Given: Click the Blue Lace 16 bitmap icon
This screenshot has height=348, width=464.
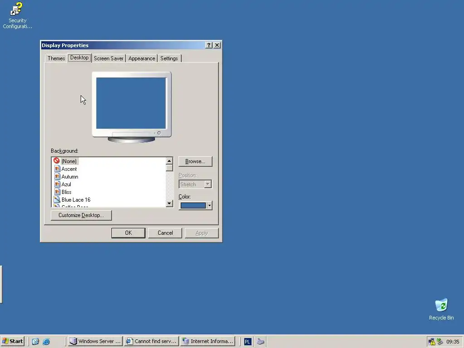Looking at the screenshot, I should tap(57, 199).
